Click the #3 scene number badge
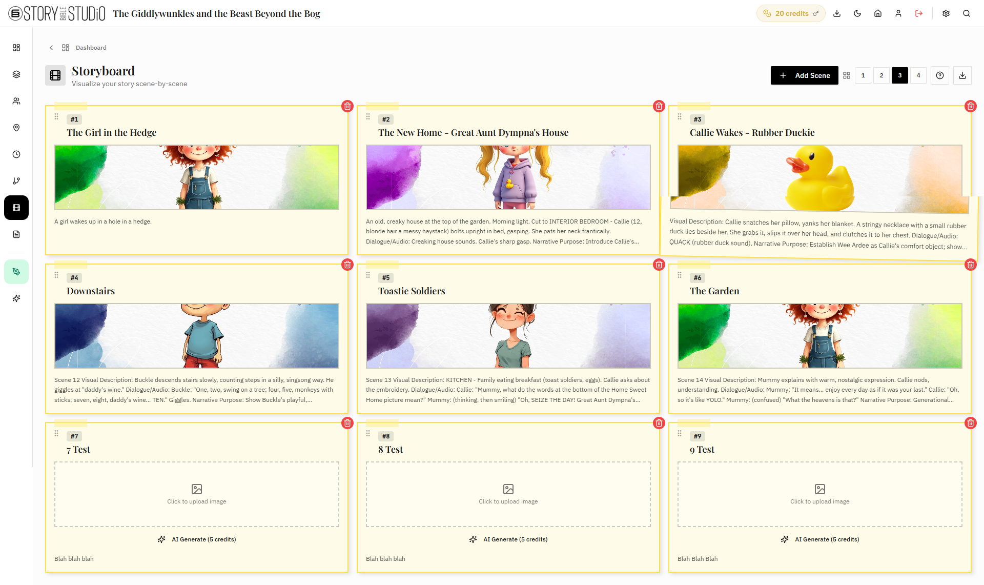Image resolution: width=984 pixels, height=585 pixels. pyautogui.click(x=698, y=119)
